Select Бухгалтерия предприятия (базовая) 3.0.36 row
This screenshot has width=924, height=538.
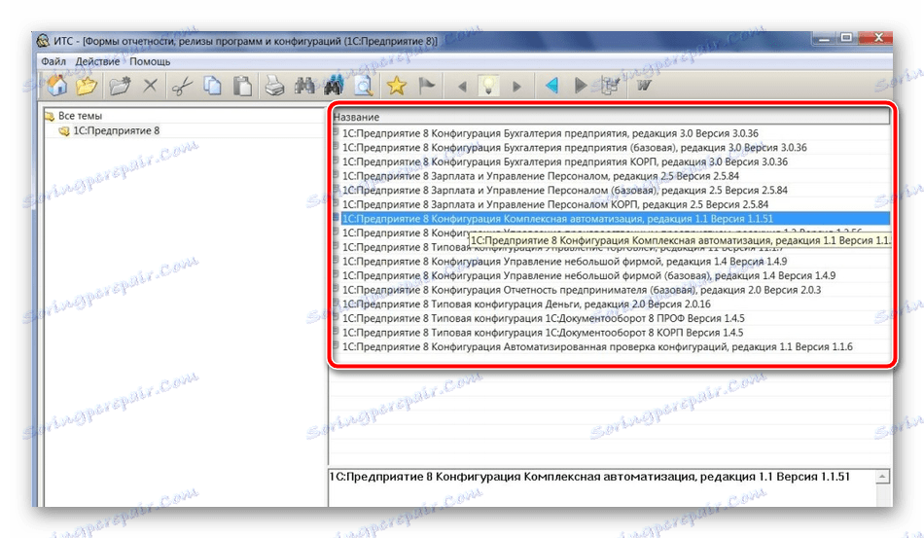tap(611, 147)
